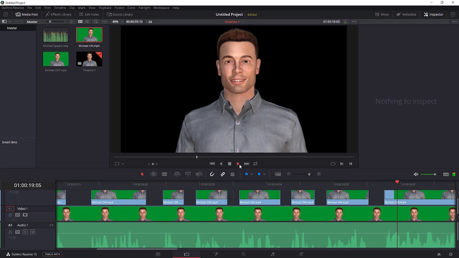459x258 pixels.
Task: Switch to Edit page icon
Action: 186,254
